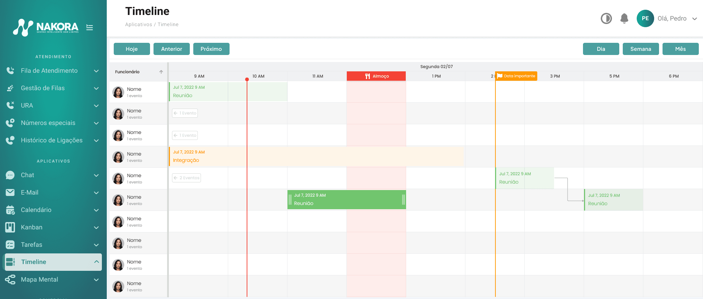Toggle dark/light contrast mode icon
The width and height of the screenshot is (703, 299).
tap(606, 18)
